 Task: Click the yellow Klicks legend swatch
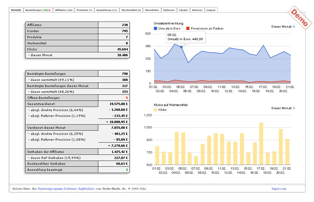click(155, 110)
